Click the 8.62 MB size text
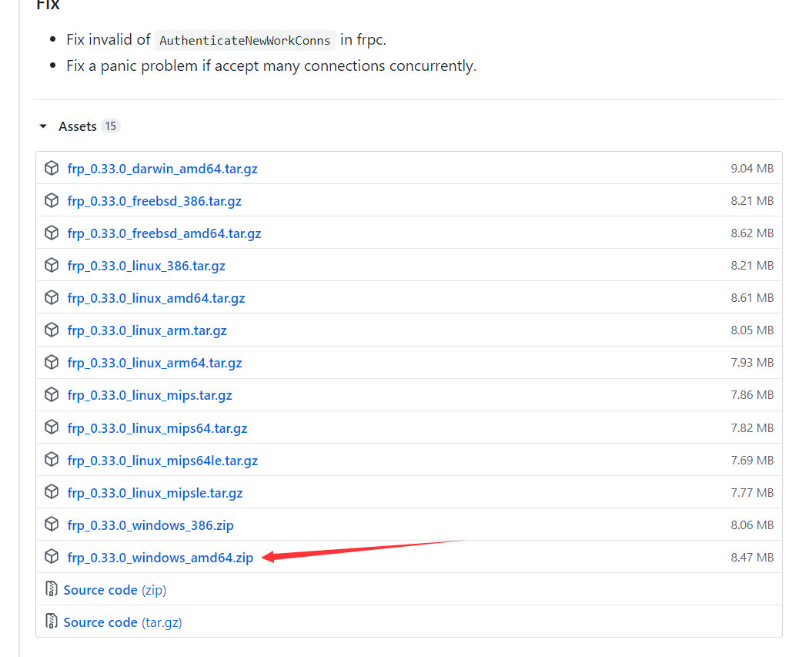Image resolution: width=809 pixels, height=657 pixels. point(752,233)
